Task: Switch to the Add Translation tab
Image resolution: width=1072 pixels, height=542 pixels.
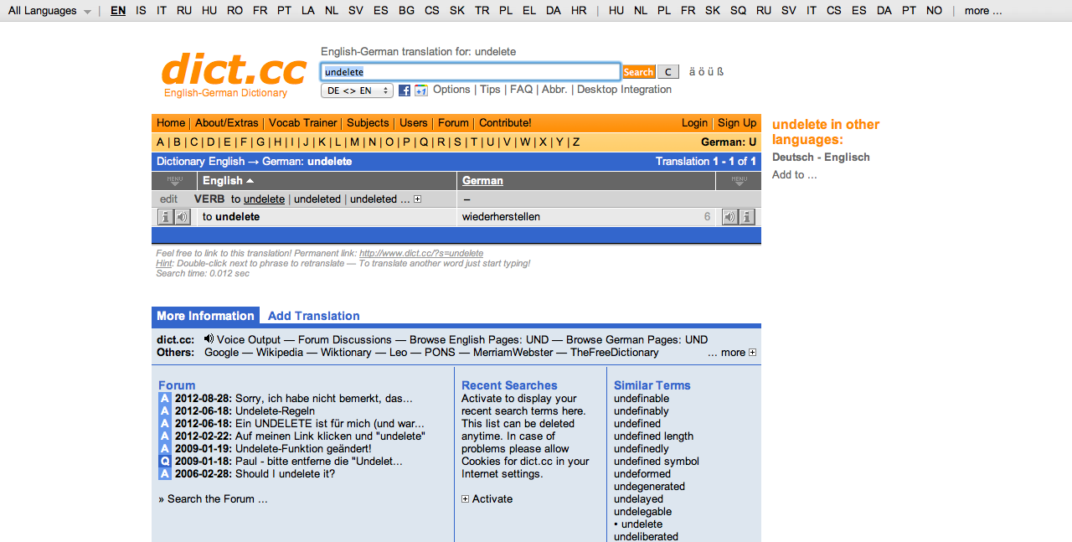Action: (x=314, y=316)
